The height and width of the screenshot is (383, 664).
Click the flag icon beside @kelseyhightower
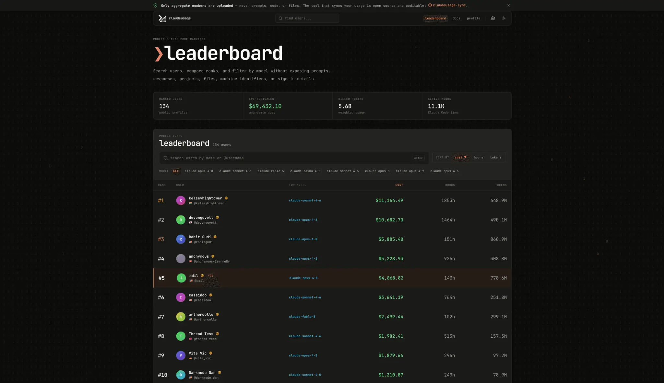coord(191,203)
